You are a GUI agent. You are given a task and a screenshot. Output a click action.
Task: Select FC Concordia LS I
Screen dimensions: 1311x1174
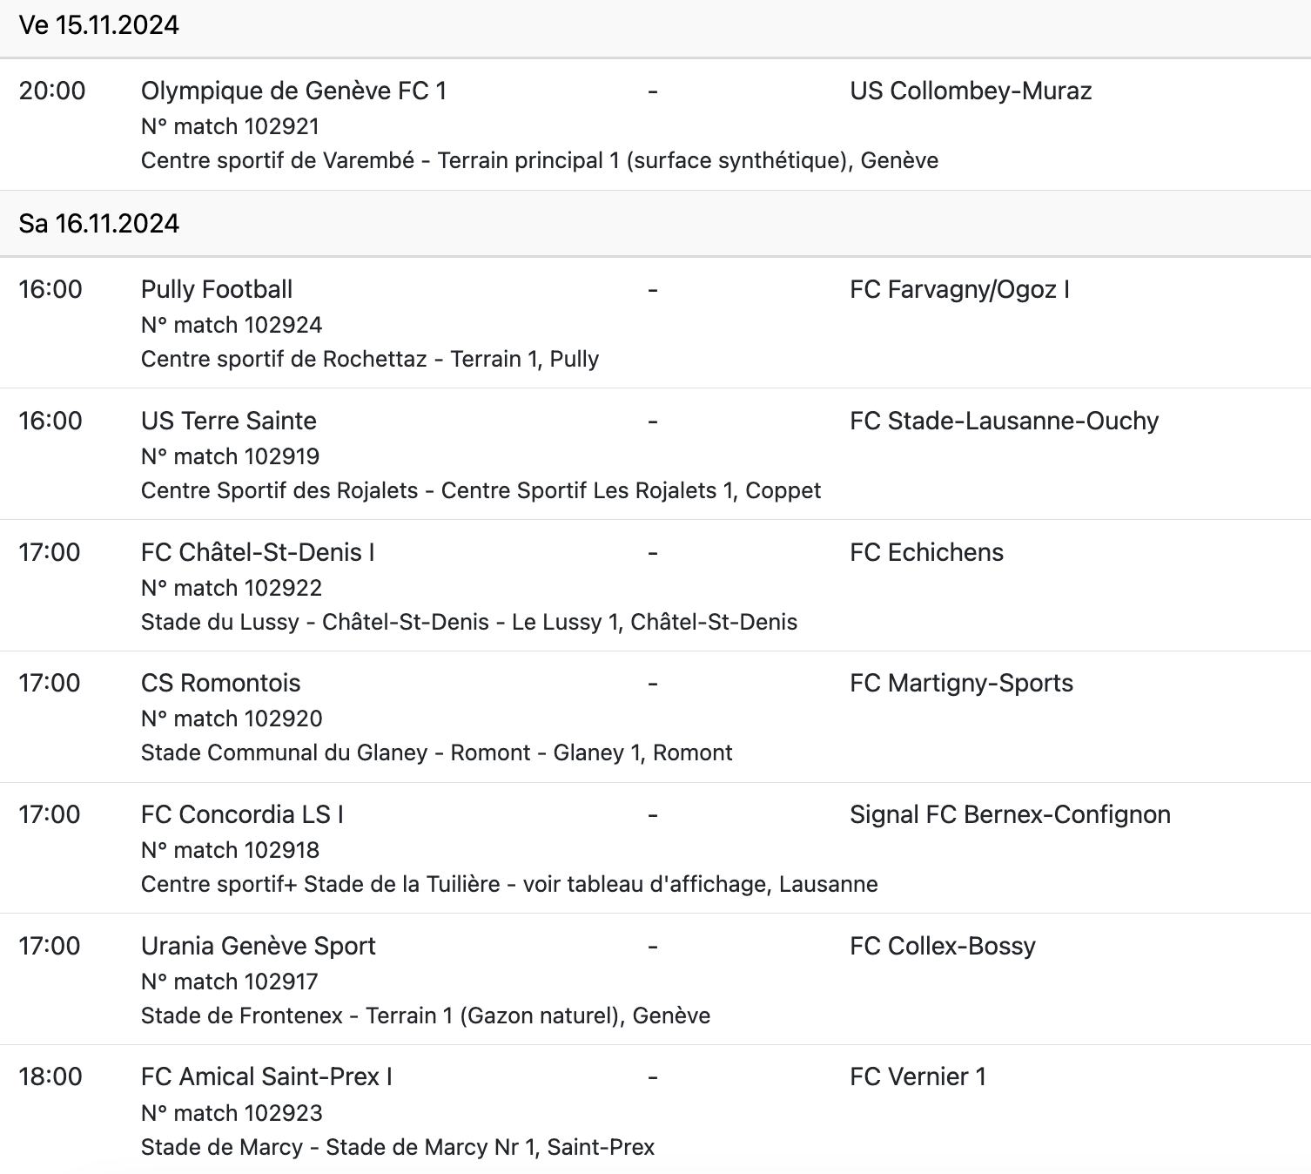pyautogui.click(x=242, y=814)
